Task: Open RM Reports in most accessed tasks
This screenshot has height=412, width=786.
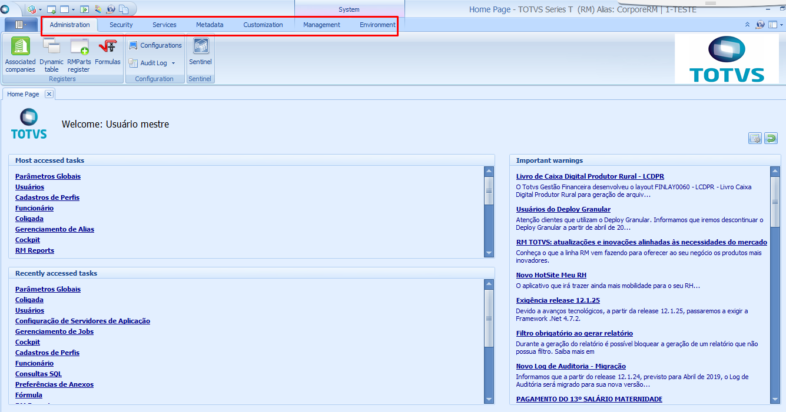Action: [x=35, y=250]
